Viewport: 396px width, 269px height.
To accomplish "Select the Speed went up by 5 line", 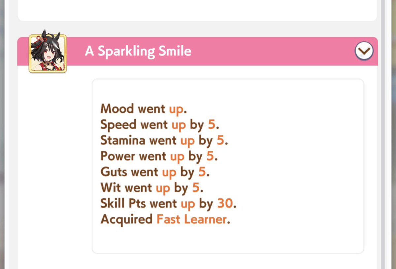I will point(160,125).
